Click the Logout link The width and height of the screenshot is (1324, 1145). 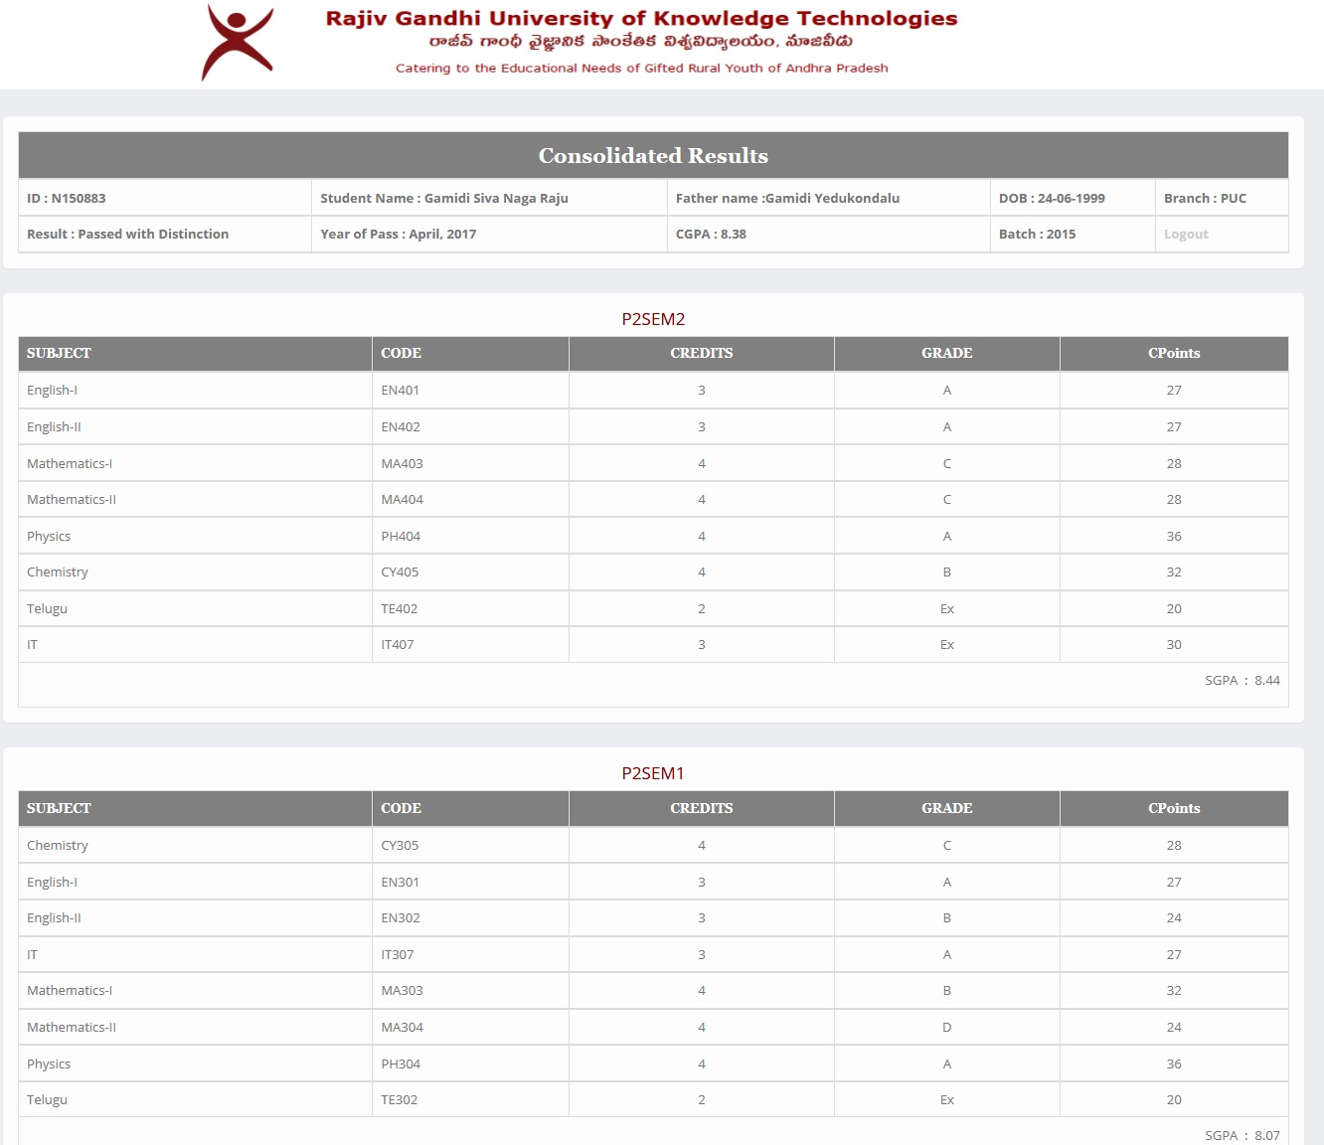pos(1186,235)
